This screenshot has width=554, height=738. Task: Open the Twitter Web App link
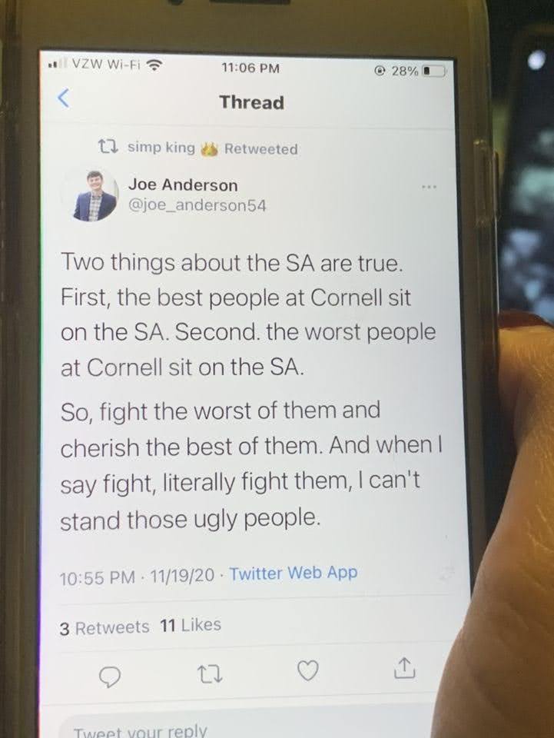coord(294,573)
